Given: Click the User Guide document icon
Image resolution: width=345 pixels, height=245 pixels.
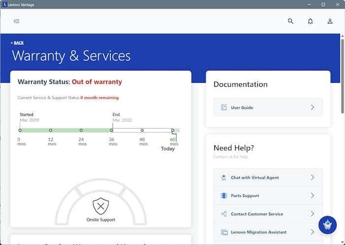Looking at the screenshot, I should coord(224,107).
